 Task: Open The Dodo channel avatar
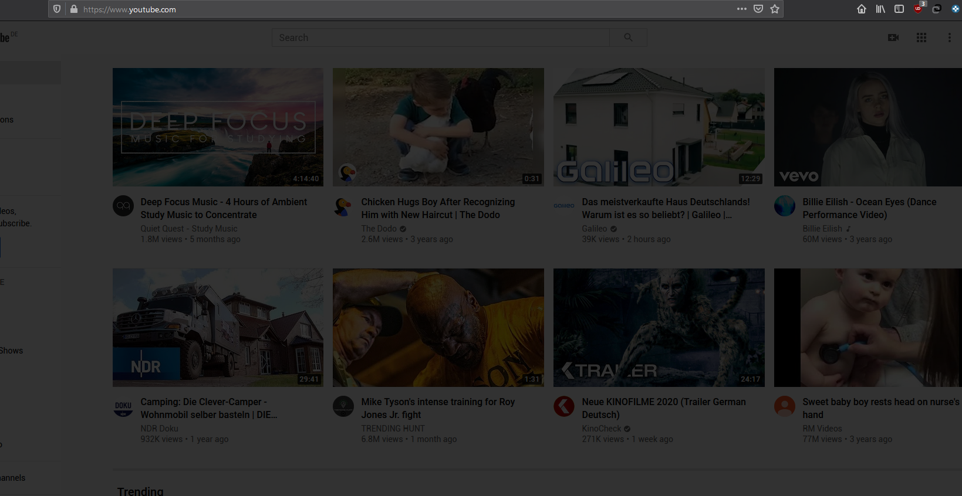(x=343, y=206)
